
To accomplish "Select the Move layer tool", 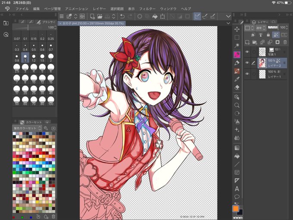I will tap(237, 29).
